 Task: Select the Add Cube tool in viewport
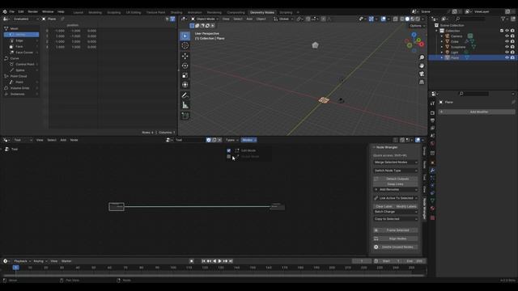tap(185, 116)
